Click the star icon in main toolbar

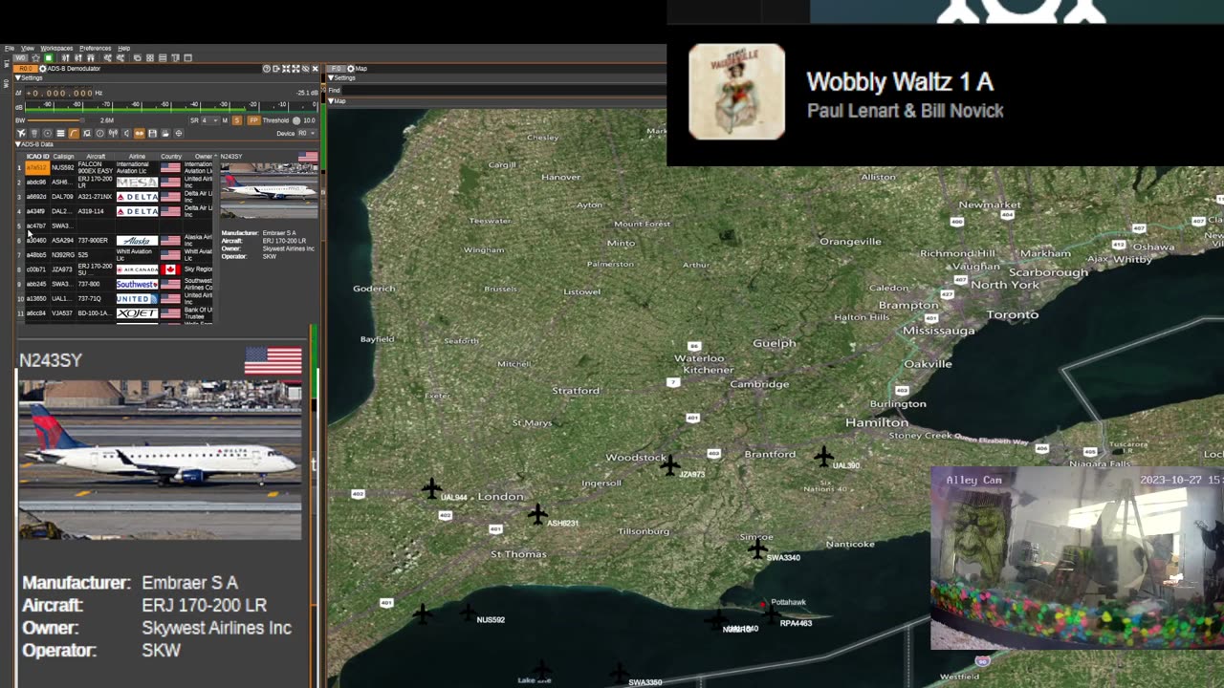tap(35, 58)
